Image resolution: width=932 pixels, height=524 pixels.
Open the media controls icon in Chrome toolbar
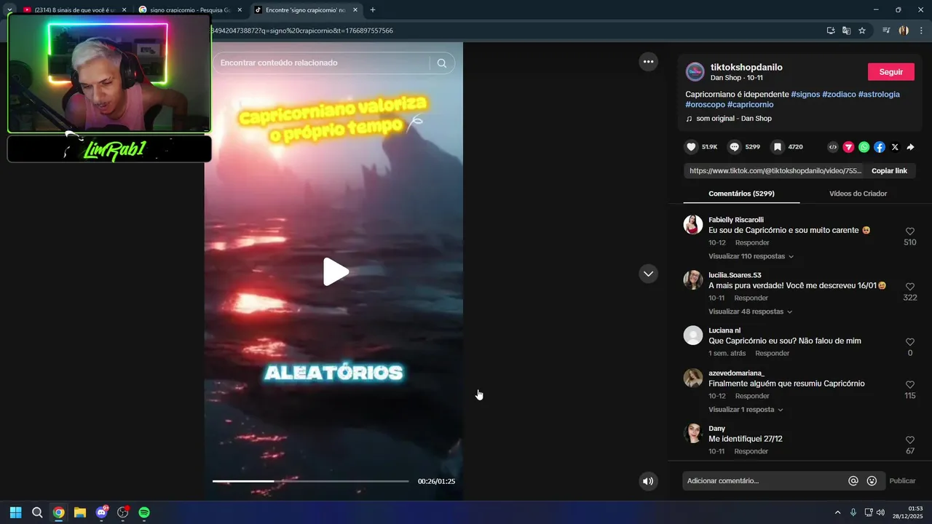pos(886,31)
